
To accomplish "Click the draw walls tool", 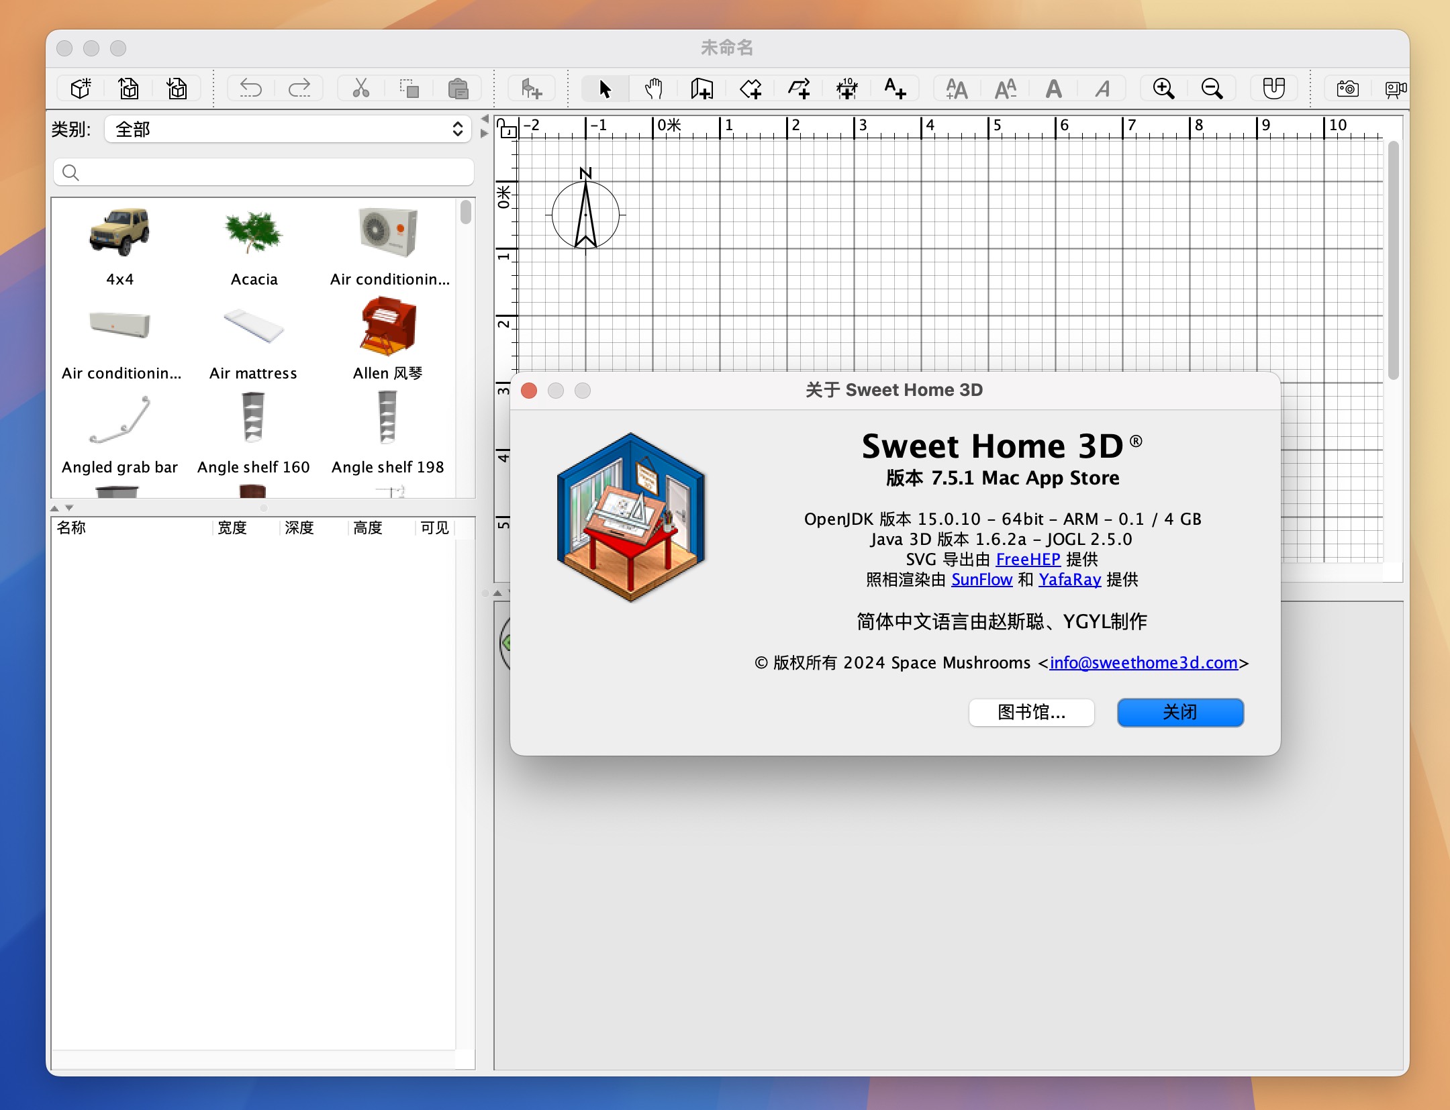I will [696, 90].
